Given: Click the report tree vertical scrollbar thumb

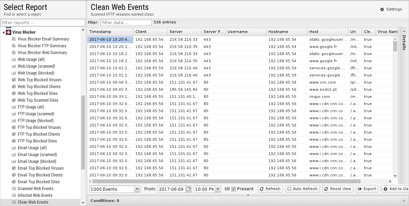Looking at the screenshot, I should tap(83, 133).
